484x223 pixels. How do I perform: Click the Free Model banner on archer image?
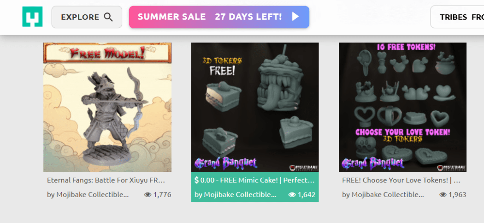107,53
